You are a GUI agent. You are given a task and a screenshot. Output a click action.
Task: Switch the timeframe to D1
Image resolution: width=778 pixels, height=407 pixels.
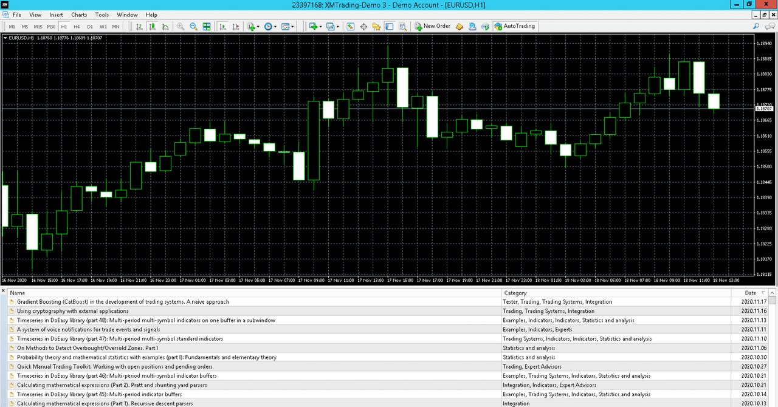tap(89, 26)
